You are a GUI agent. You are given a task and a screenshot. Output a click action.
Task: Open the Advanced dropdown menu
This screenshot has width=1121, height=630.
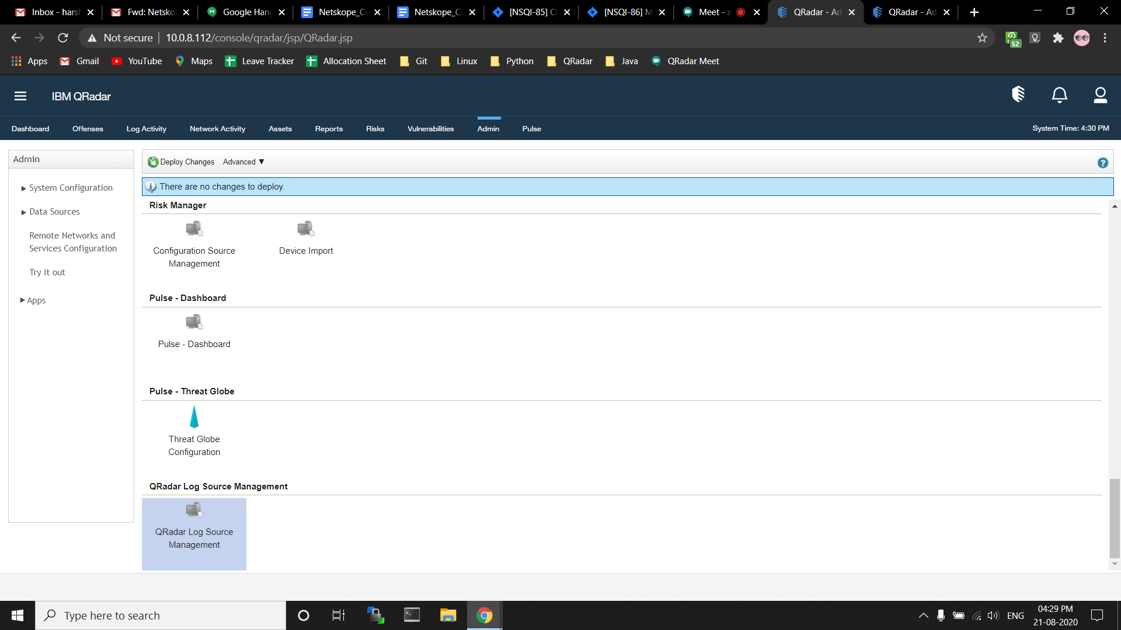point(243,162)
